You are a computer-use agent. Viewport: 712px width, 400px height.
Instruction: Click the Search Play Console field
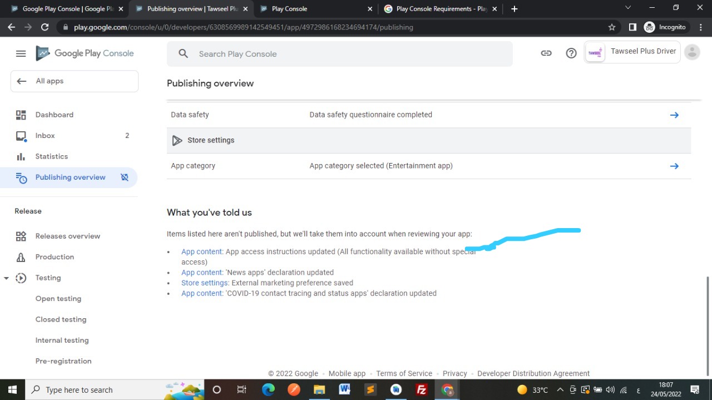coord(339,54)
